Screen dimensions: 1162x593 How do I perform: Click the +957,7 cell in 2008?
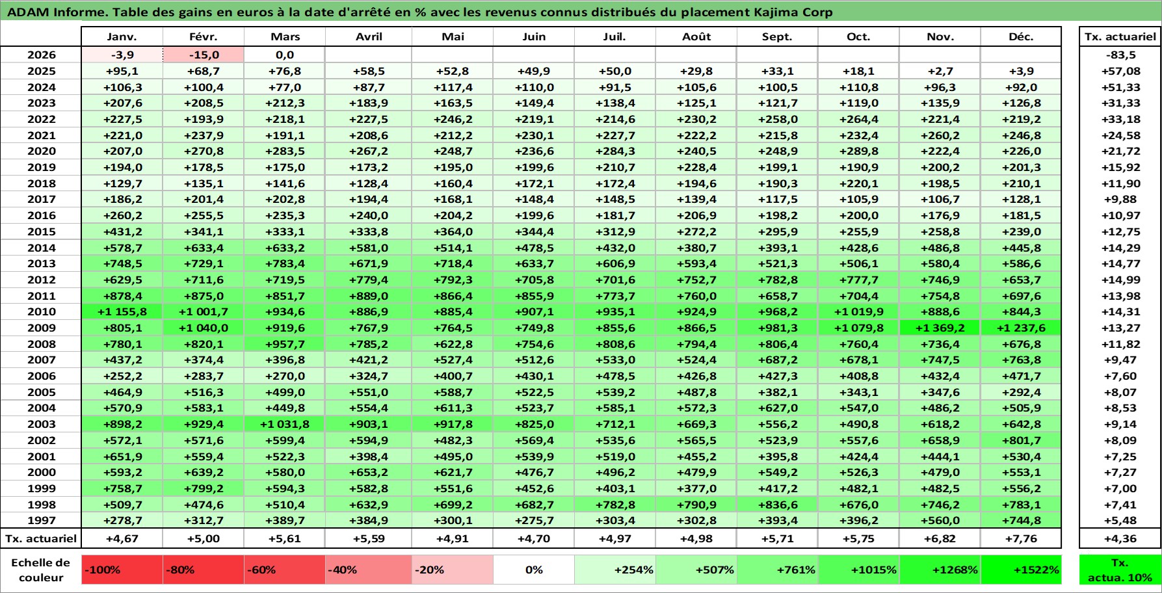click(x=285, y=344)
